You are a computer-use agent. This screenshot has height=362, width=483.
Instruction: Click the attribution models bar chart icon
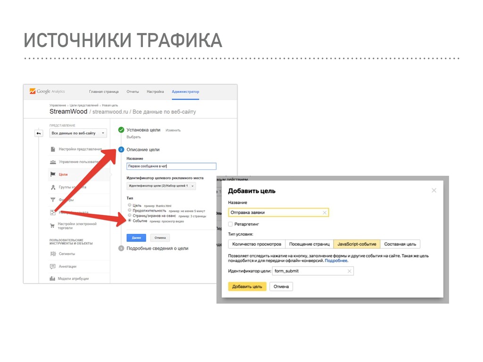click(52, 279)
